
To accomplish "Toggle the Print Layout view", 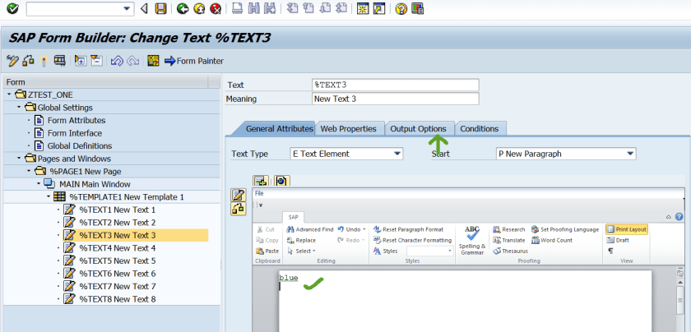I will point(626,229).
